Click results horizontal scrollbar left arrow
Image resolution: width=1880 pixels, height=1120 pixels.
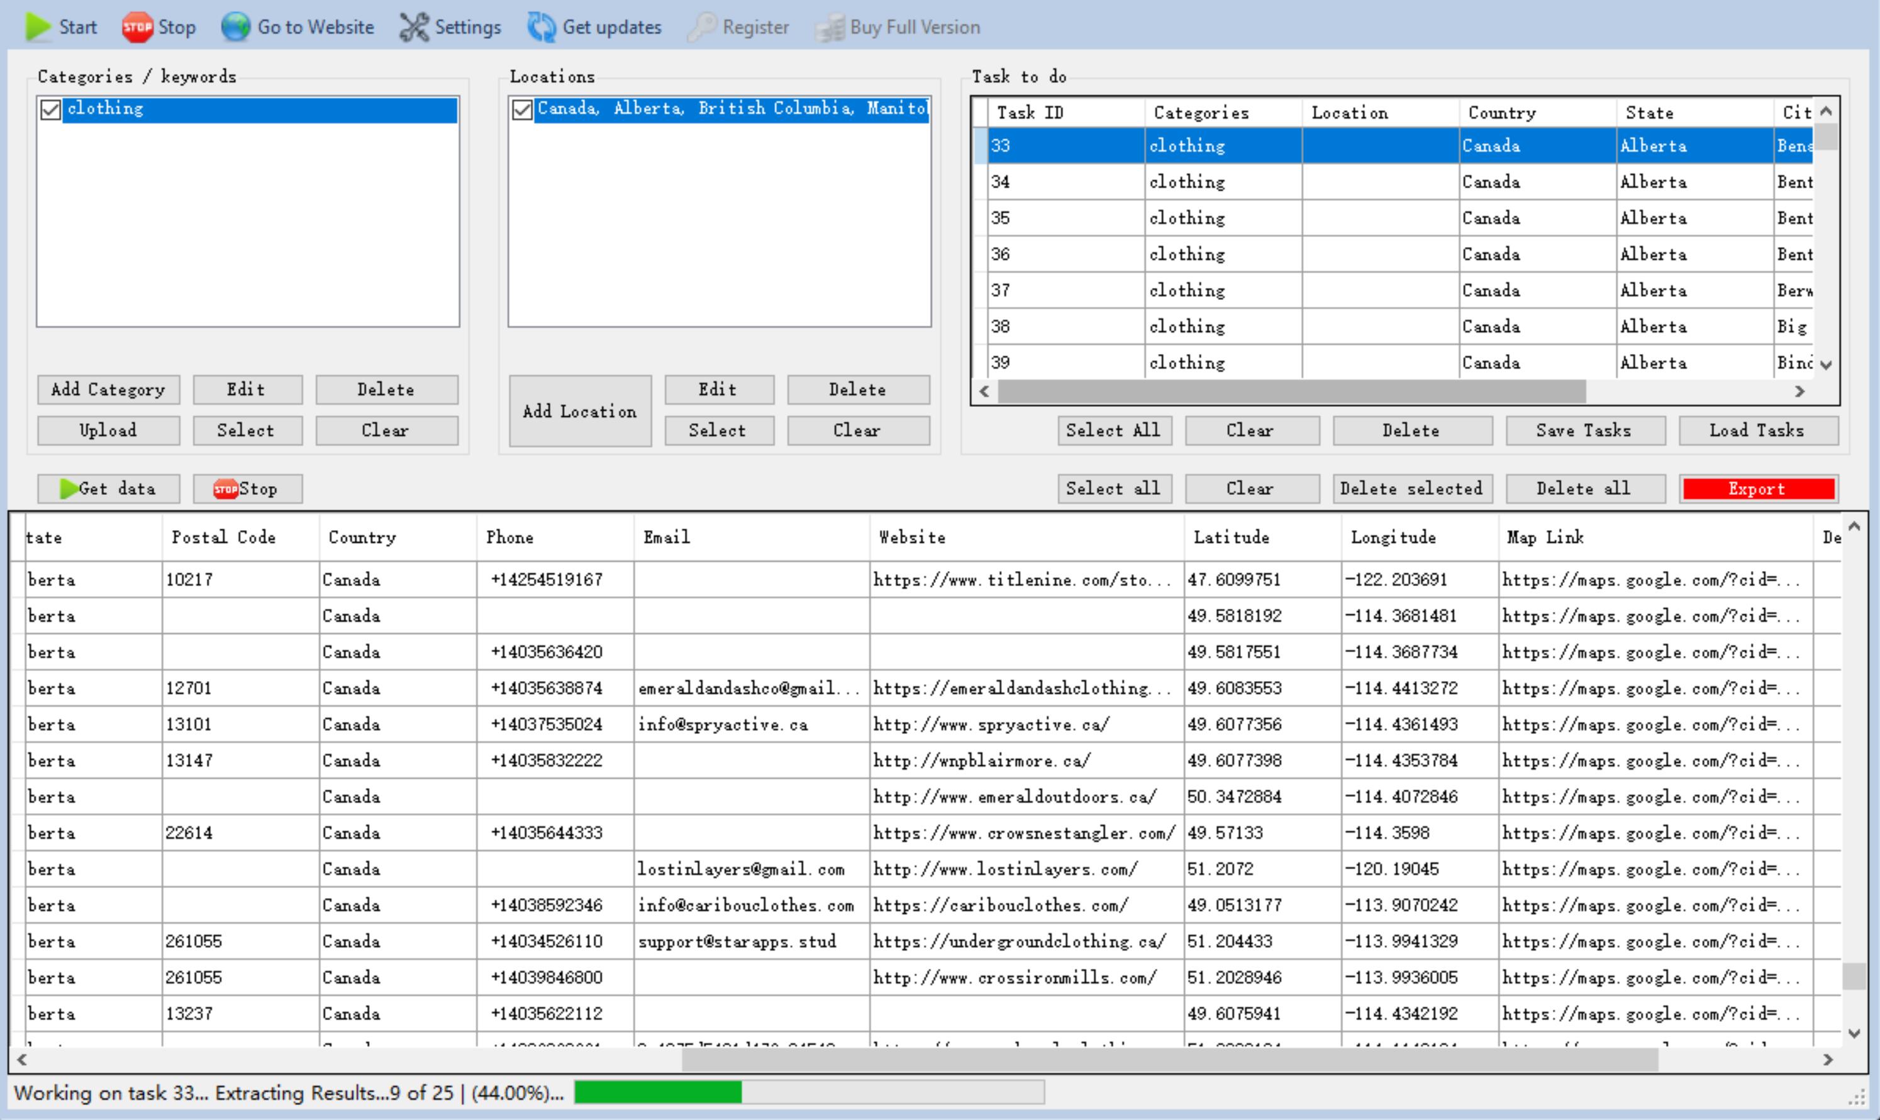point(22,1060)
